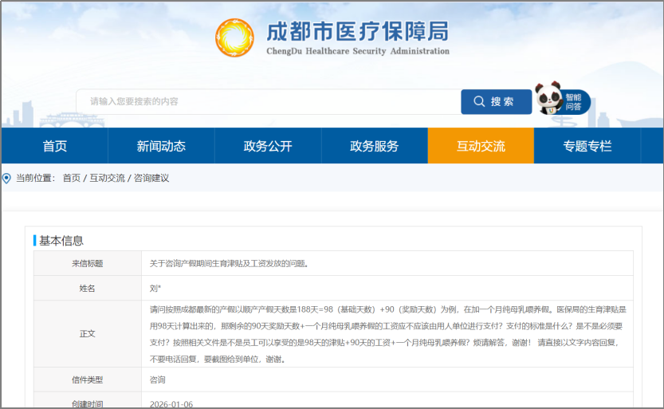Focus the search box 请输入您要搜索的内容
Image resolution: width=664 pixels, height=409 pixels.
[268, 102]
